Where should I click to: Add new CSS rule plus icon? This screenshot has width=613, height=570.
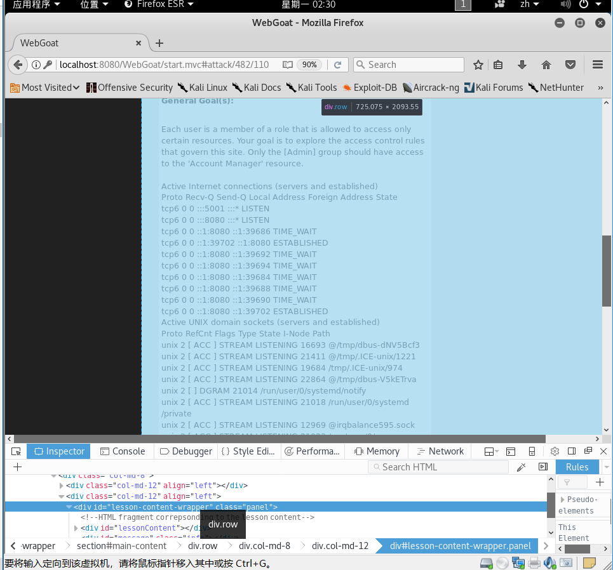click(x=600, y=482)
